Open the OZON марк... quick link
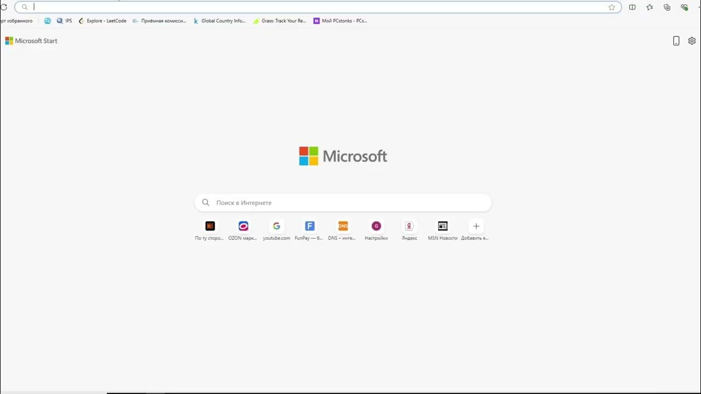701x394 pixels. (x=243, y=230)
